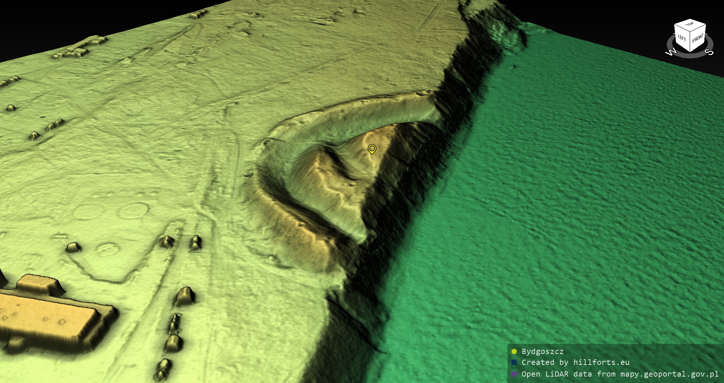The image size is (724, 383).
Task: Click the cube edge between TOP and LEFT
Action: tap(682, 29)
